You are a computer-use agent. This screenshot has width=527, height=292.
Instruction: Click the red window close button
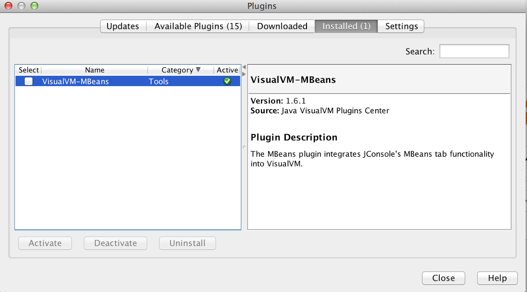8,6
